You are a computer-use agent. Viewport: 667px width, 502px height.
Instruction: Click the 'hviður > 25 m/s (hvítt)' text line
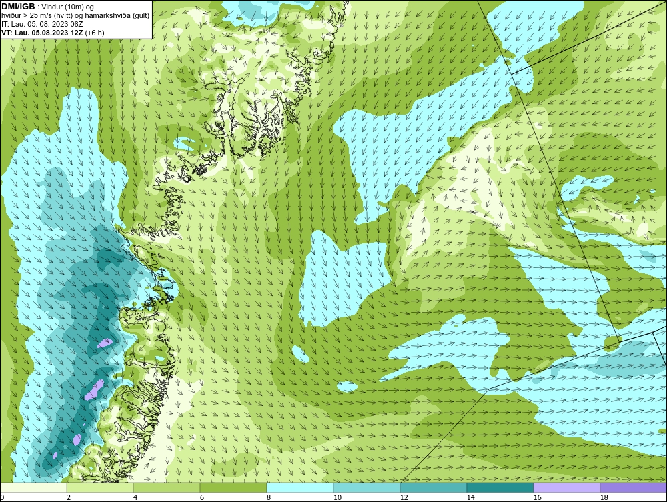tap(75, 16)
